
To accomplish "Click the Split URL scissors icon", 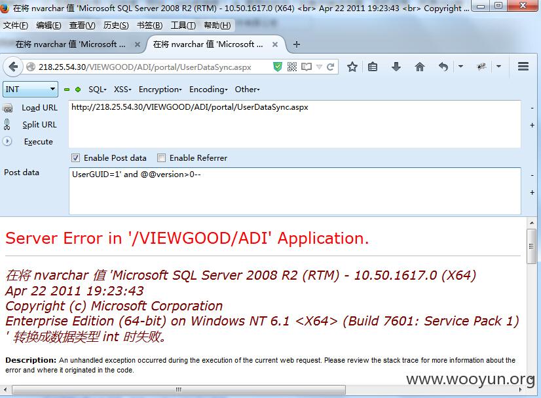I will point(7,125).
